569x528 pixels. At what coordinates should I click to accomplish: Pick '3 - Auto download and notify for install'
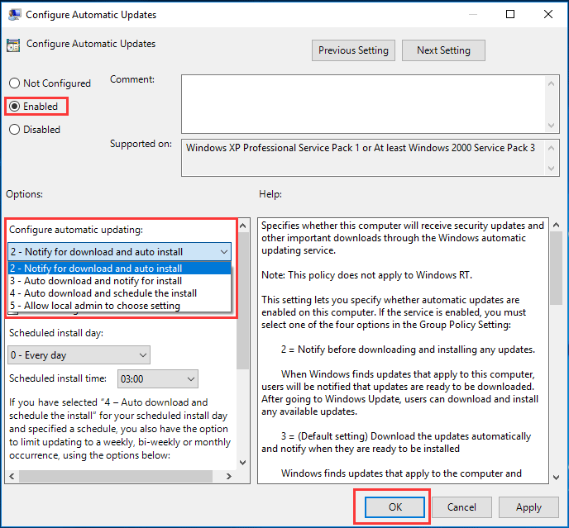coord(95,281)
